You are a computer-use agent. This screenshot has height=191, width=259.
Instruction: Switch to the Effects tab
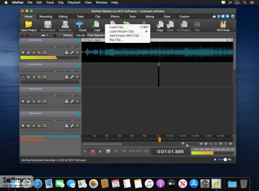pyautogui.click(x=115, y=17)
